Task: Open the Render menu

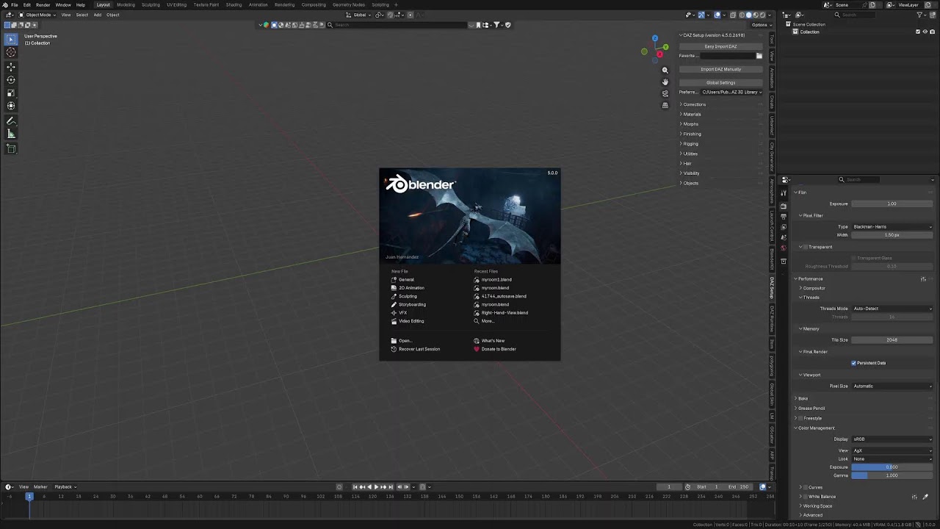Action: (43, 4)
